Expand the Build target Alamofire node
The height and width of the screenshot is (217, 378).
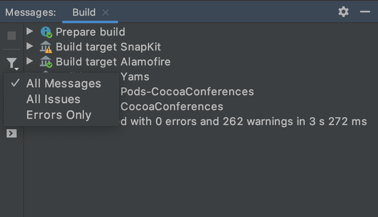click(29, 61)
